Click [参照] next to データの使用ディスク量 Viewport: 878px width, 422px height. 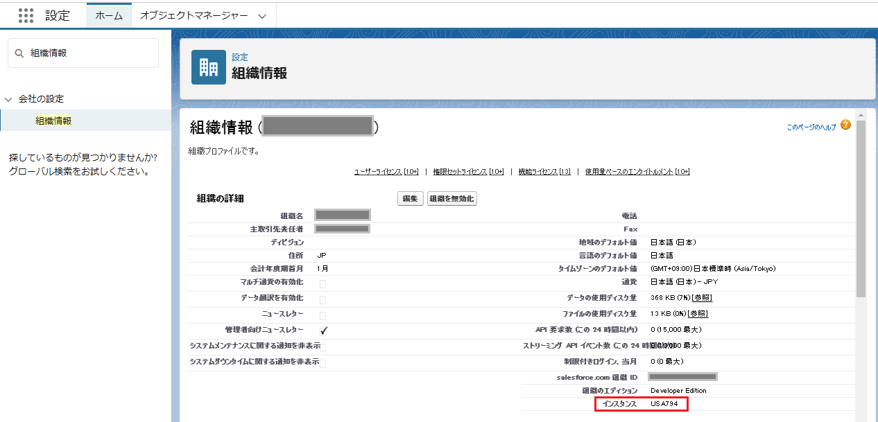click(700, 298)
